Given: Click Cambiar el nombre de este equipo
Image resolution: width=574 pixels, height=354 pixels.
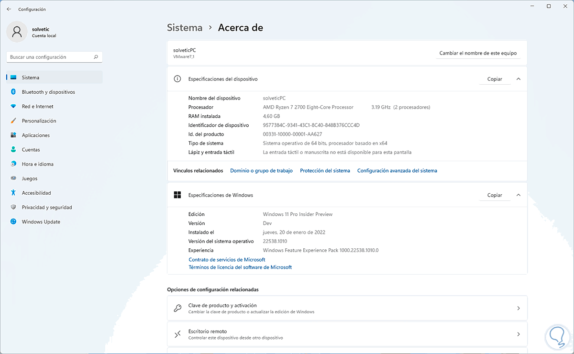Looking at the screenshot, I should (478, 53).
